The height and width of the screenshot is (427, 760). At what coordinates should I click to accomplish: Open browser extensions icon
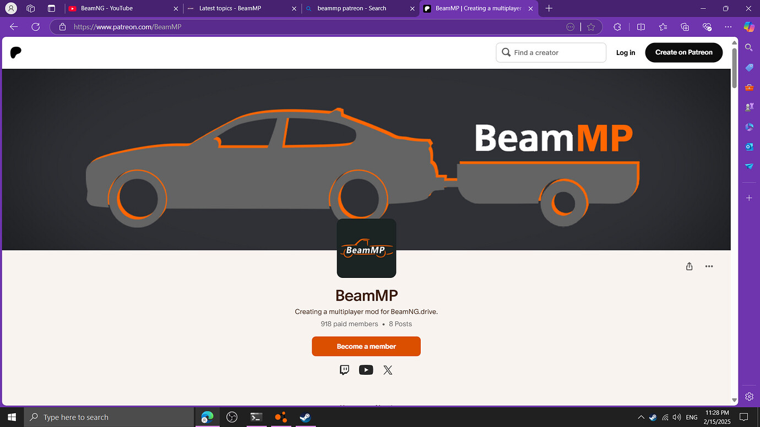[x=617, y=27]
